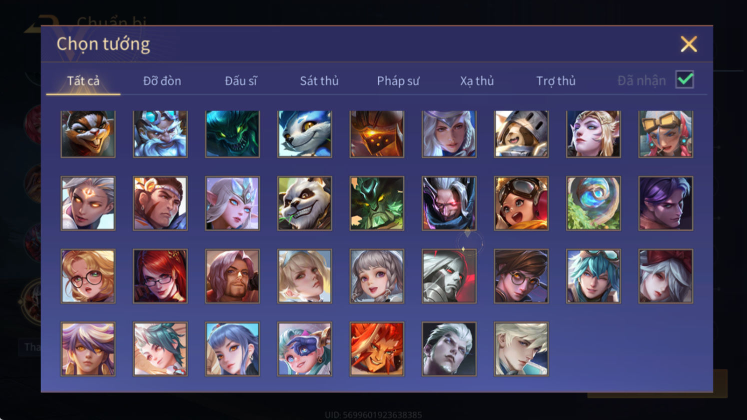Select the cat-eyed hero with silver hair
The width and height of the screenshot is (747, 420).
[x=88, y=203]
